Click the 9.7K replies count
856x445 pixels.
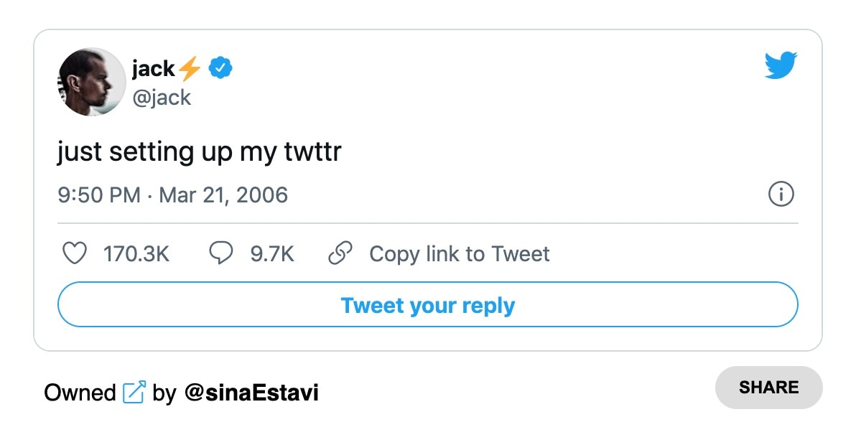(x=272, y=253)
